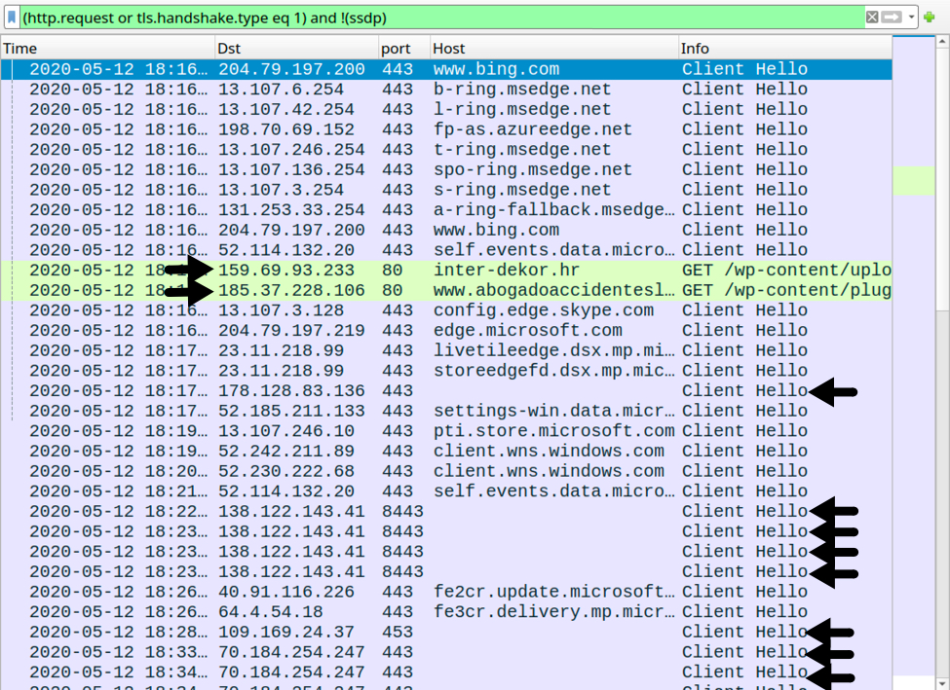The image size is (950, 690).
Task: Sort packets by the Time column header
Action: point(108,49)
